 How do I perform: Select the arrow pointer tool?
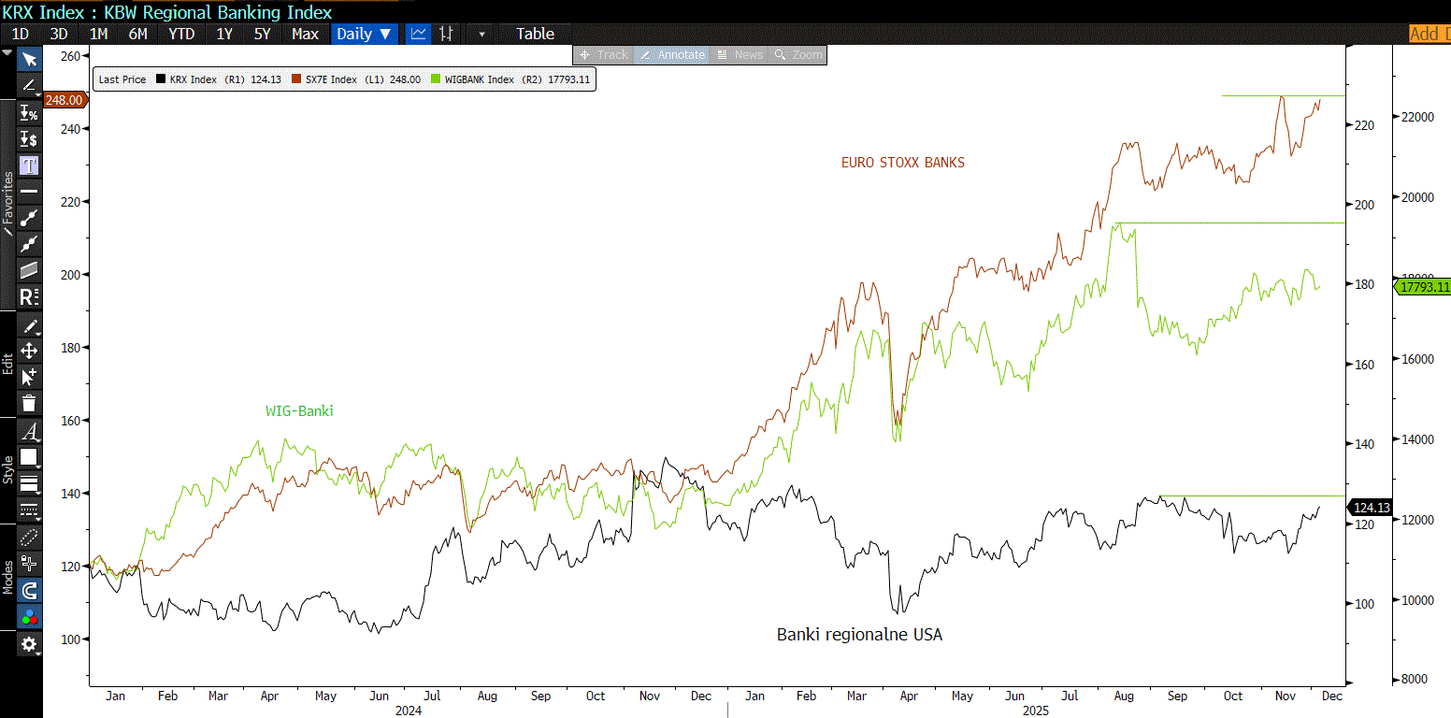(x=29, y=60)
